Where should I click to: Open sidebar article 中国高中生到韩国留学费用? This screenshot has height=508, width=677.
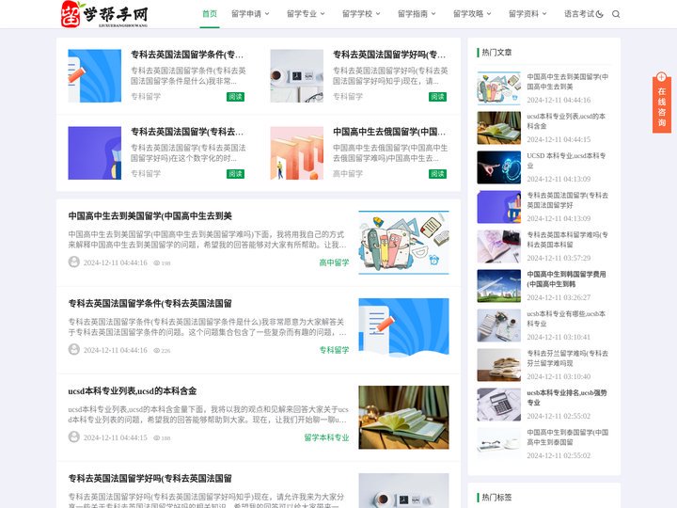click(x=566, y=279)
